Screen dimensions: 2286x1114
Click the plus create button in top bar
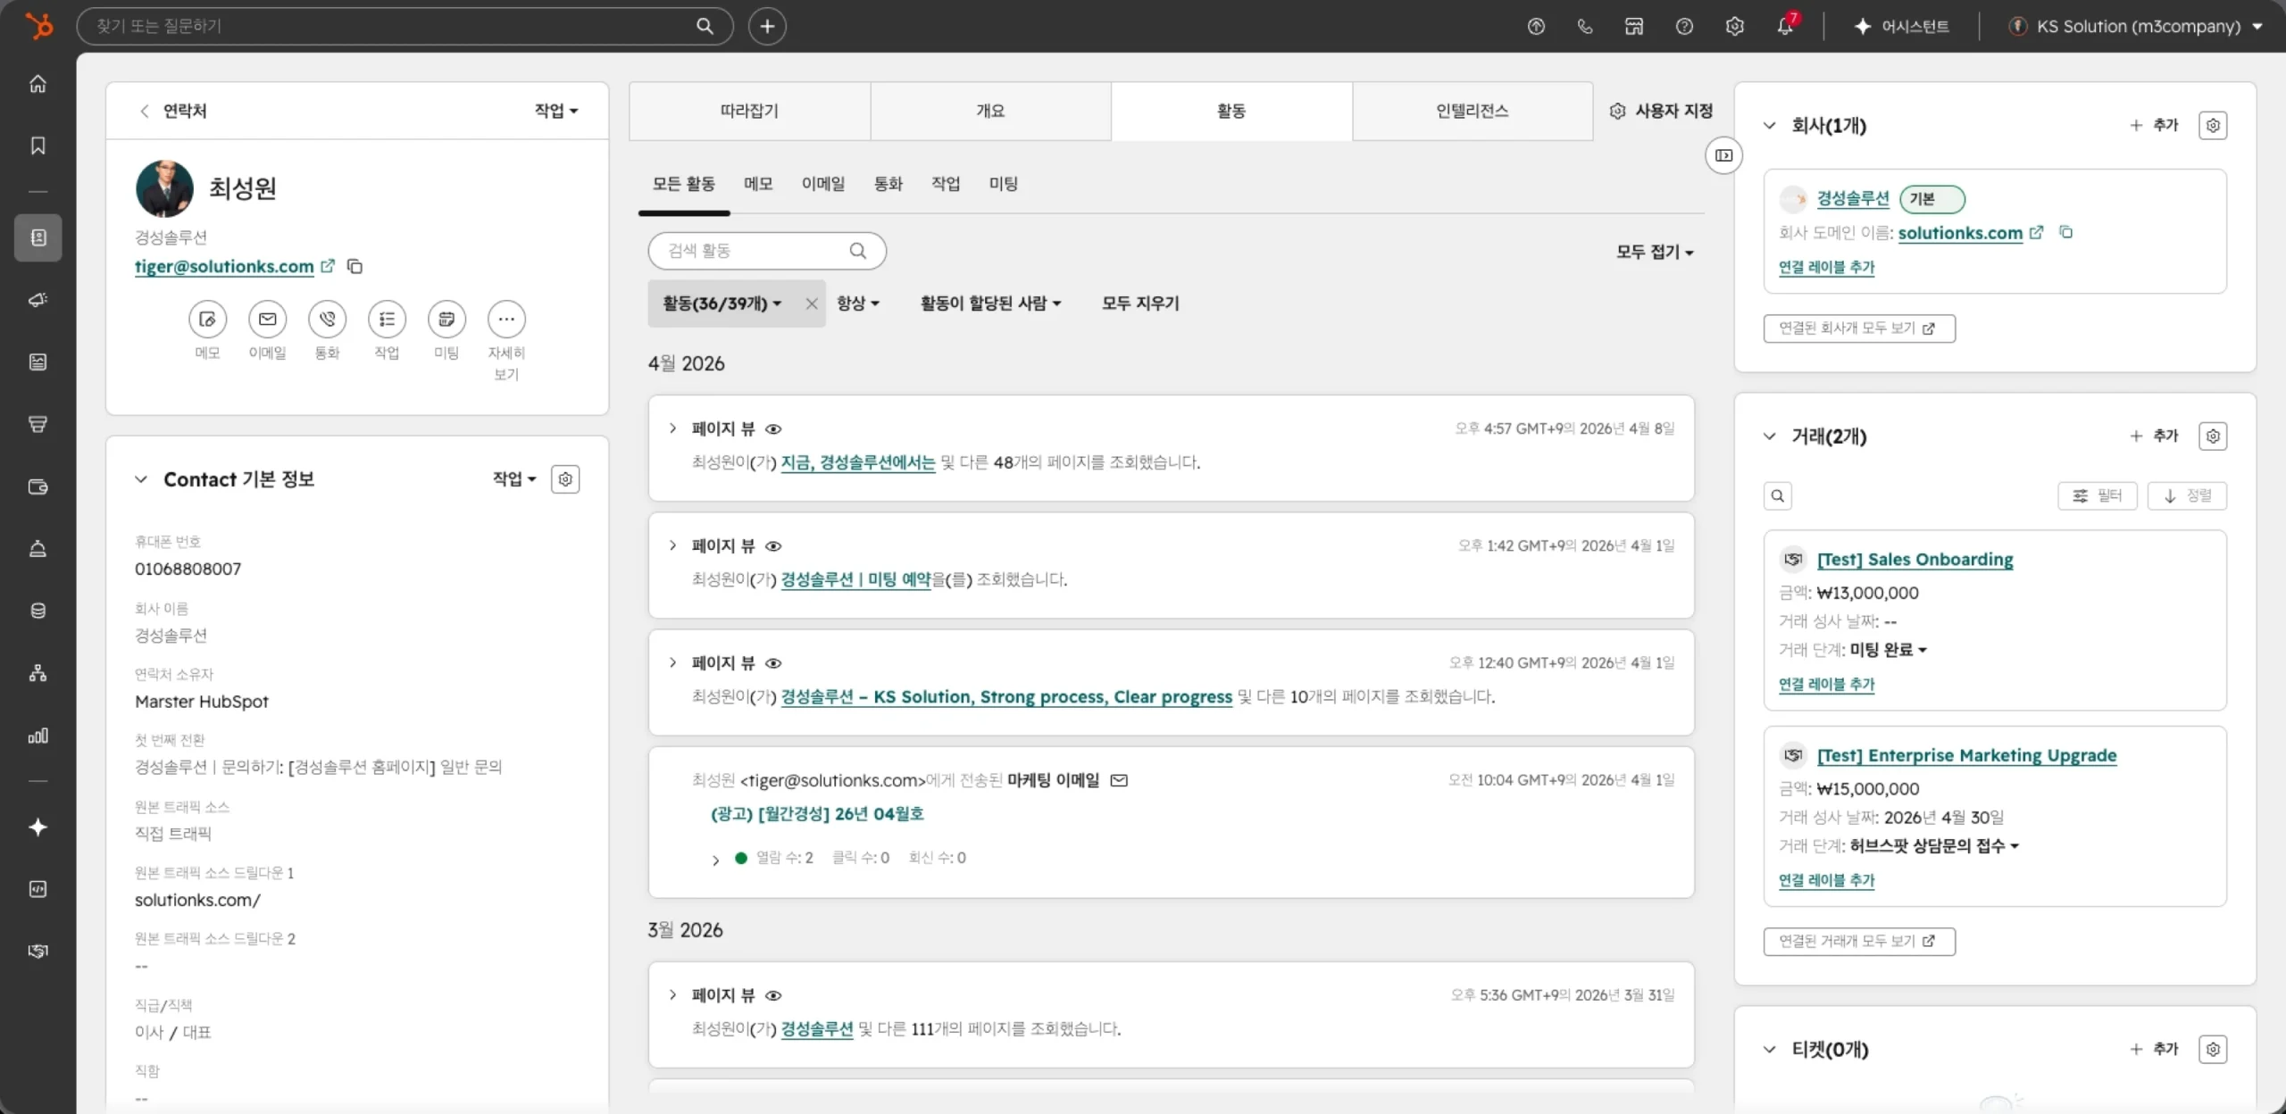(767, 26)
